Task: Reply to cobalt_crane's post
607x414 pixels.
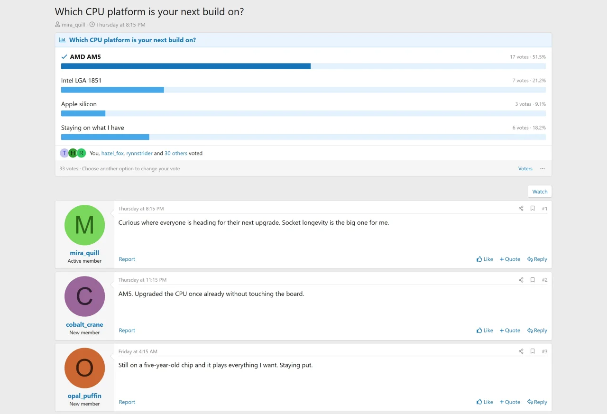Action: point(537,331)
